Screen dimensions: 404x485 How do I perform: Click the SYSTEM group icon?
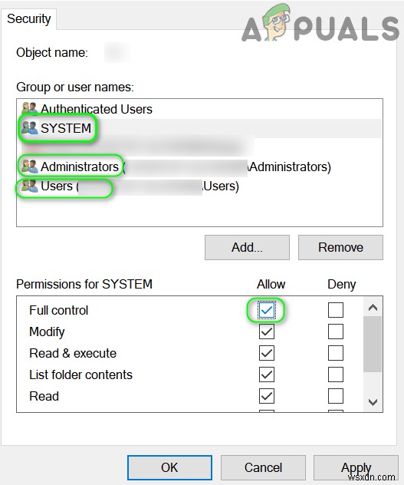click(x=30, y=127)
